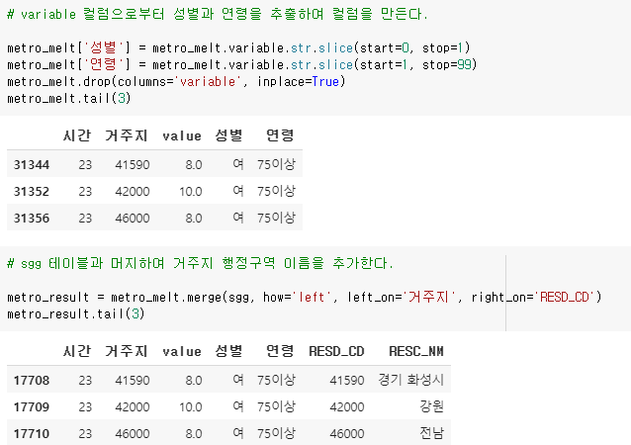The image size is (631, 445).
Task: Click the code line assigning metro_melt['연령']
Action: [242, 65]
